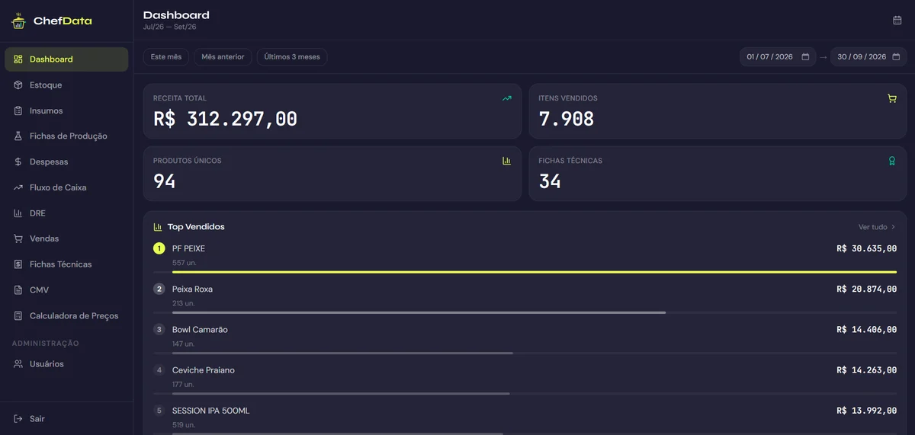Viewport: 915px width, 435px height.
Task: Click the amount R$ 13.992,00
Action: (x=866, y=411)
